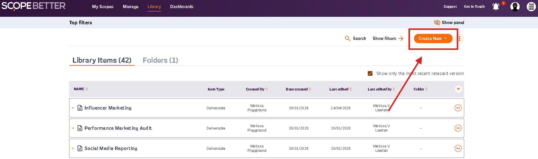Viewport: 538px width, 159px height.
Task: Click the table column filter icon
Action: point(458,89)
